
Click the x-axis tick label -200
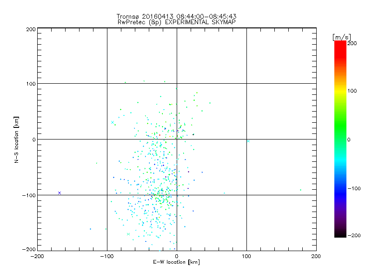[37, 256]
